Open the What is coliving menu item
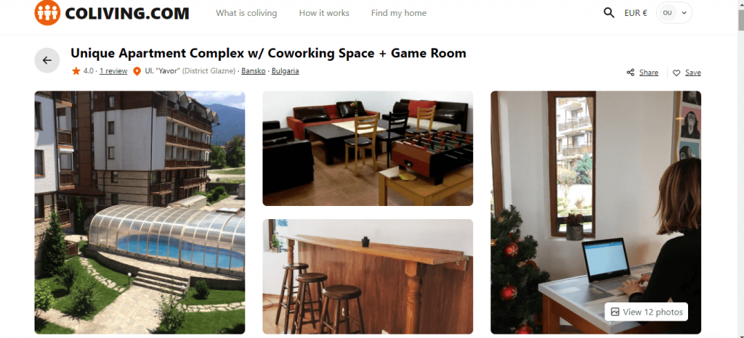 coord(246,13)
